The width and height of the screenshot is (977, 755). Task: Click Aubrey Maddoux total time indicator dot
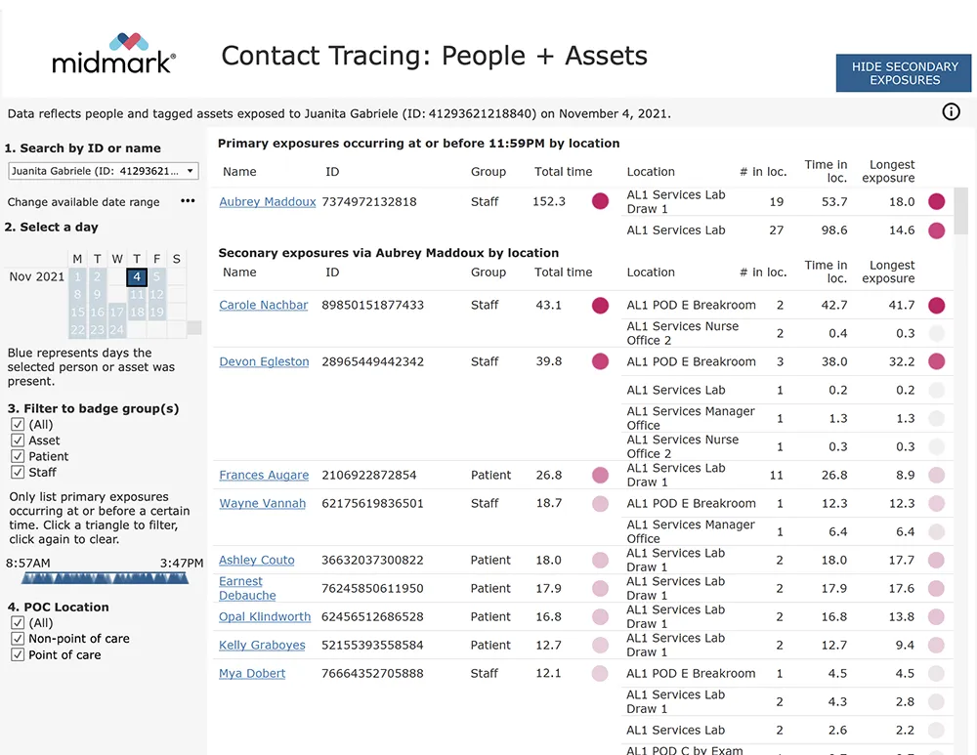coord(600,201)
